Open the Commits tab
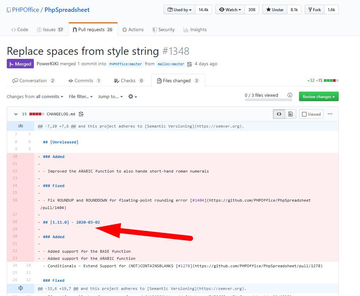Viewport: 360px width, 296px height. 84,81
